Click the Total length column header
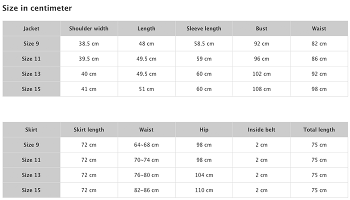Image resolution: width=350 pixels, height=200 pixels. click(x=319, y=129)
